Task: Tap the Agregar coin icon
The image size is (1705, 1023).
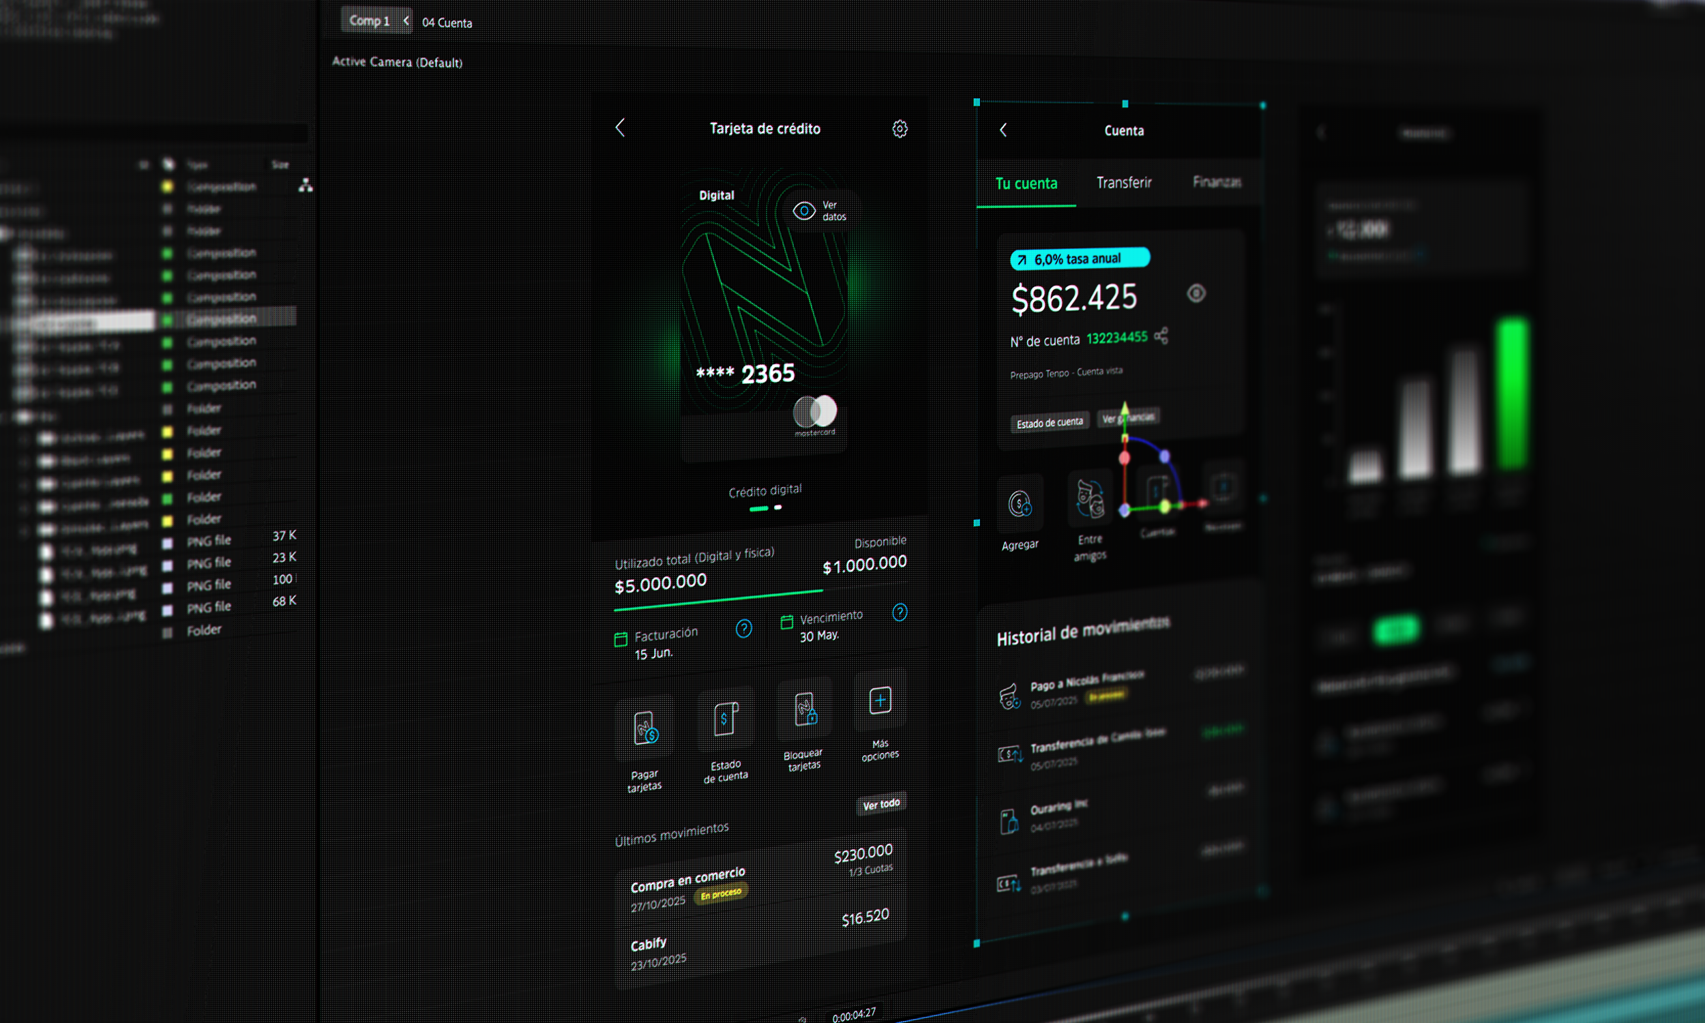Action: point(1020,504)
